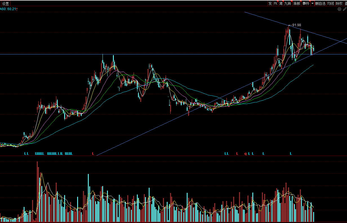Screen dimensions: 347x223
Task: Click 删自选 to remove from watchlist
Action: click(320, 3)
